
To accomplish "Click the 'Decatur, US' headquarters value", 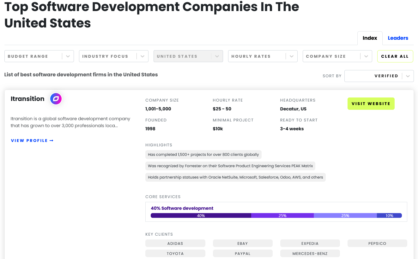I will tap(293, 109).
